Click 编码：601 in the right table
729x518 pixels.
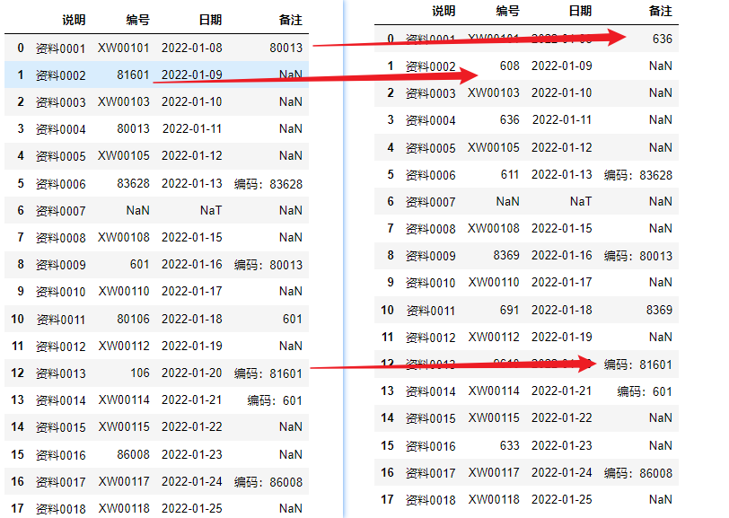coord(645,391)
